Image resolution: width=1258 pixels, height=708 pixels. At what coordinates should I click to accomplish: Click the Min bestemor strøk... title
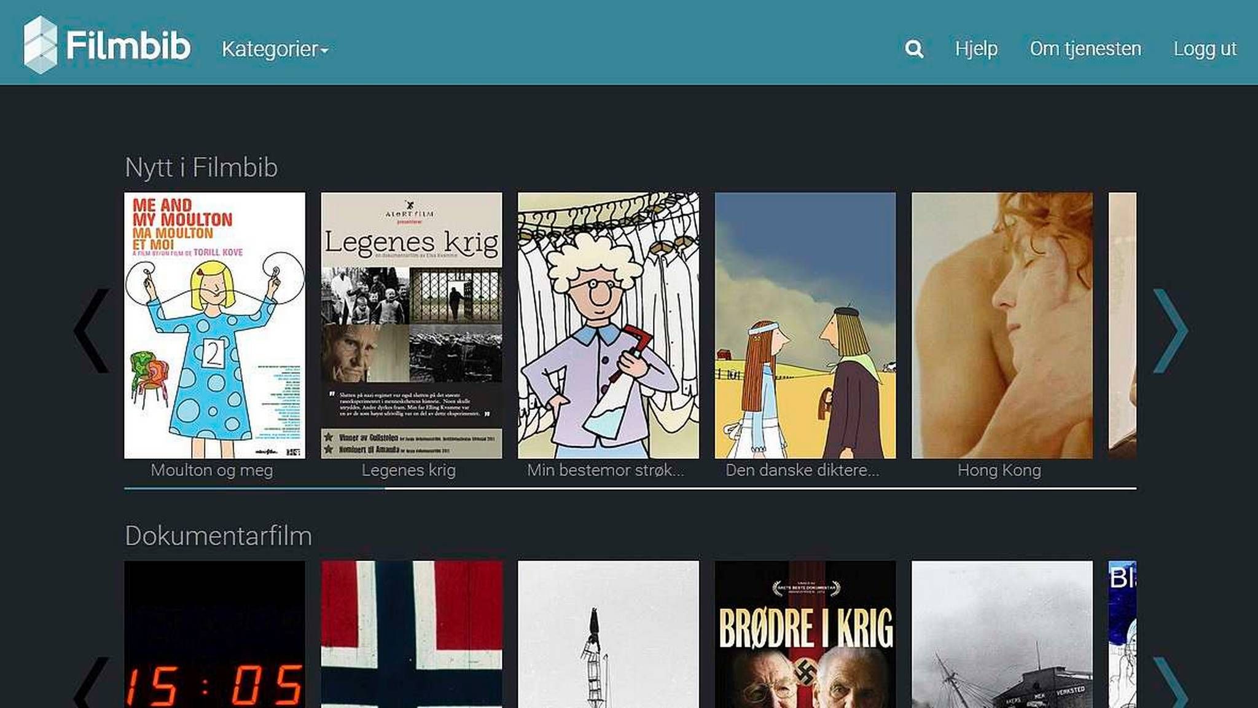(x=606, y=470)
